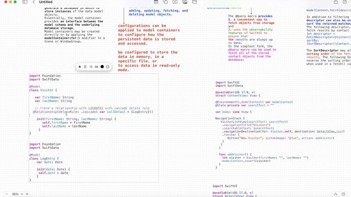Open the photos or media insert menu
The image size is (351, 197).
(185, 2)
